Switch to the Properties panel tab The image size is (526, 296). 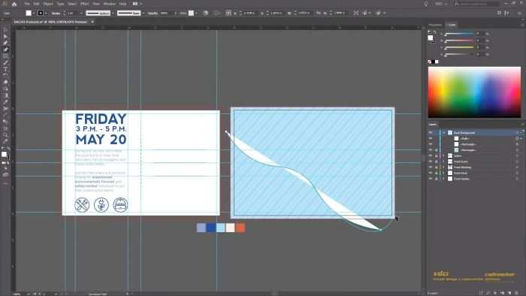(x=435, y=25)
